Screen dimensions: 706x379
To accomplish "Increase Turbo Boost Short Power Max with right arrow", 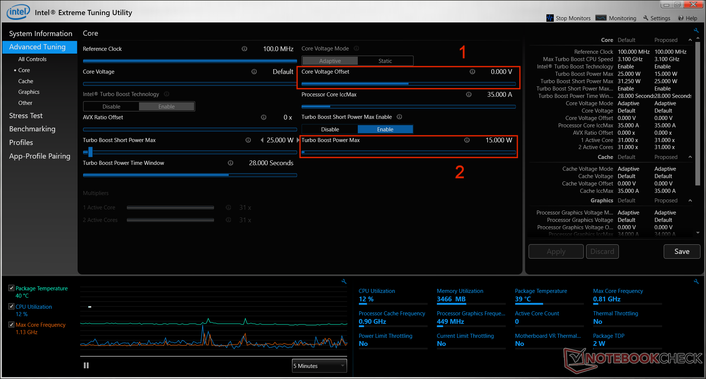I will 298,140.
